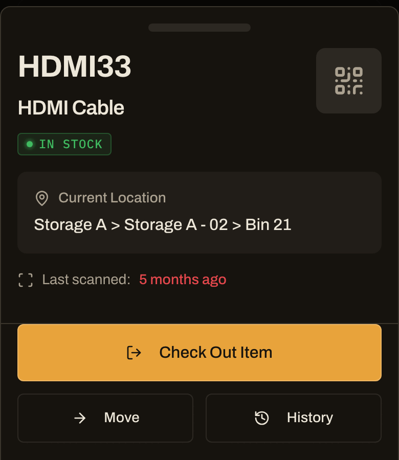Click the red 5 months ago text
Screen dimensions: 399x460
183,280
